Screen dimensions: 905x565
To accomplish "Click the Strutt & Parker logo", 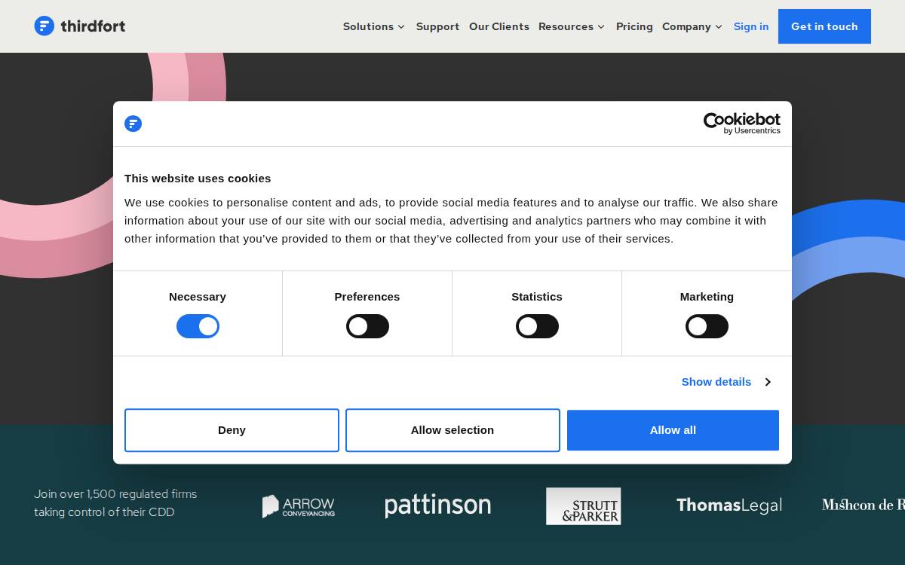I will [584, 506].
